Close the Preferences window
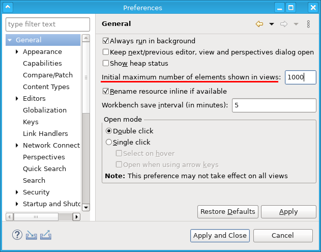Viewport: 321px width, 252px height. (313, 8)
